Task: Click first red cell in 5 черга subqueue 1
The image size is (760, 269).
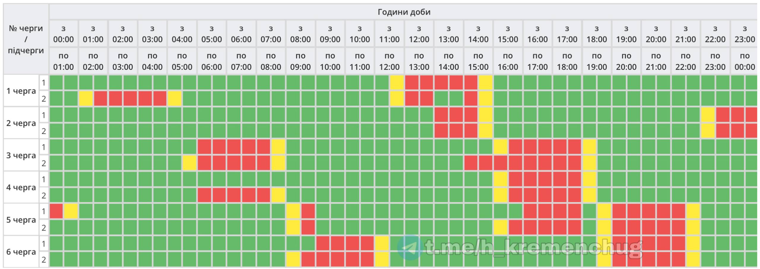Action: (x=56, y=211)
